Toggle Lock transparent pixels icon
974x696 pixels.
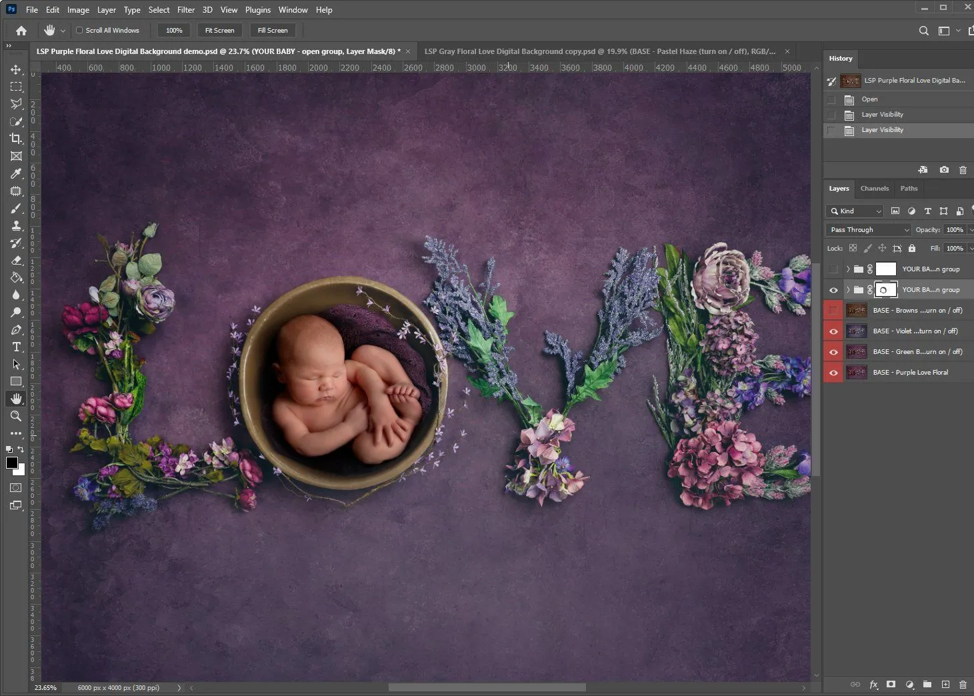pos(853,248)
